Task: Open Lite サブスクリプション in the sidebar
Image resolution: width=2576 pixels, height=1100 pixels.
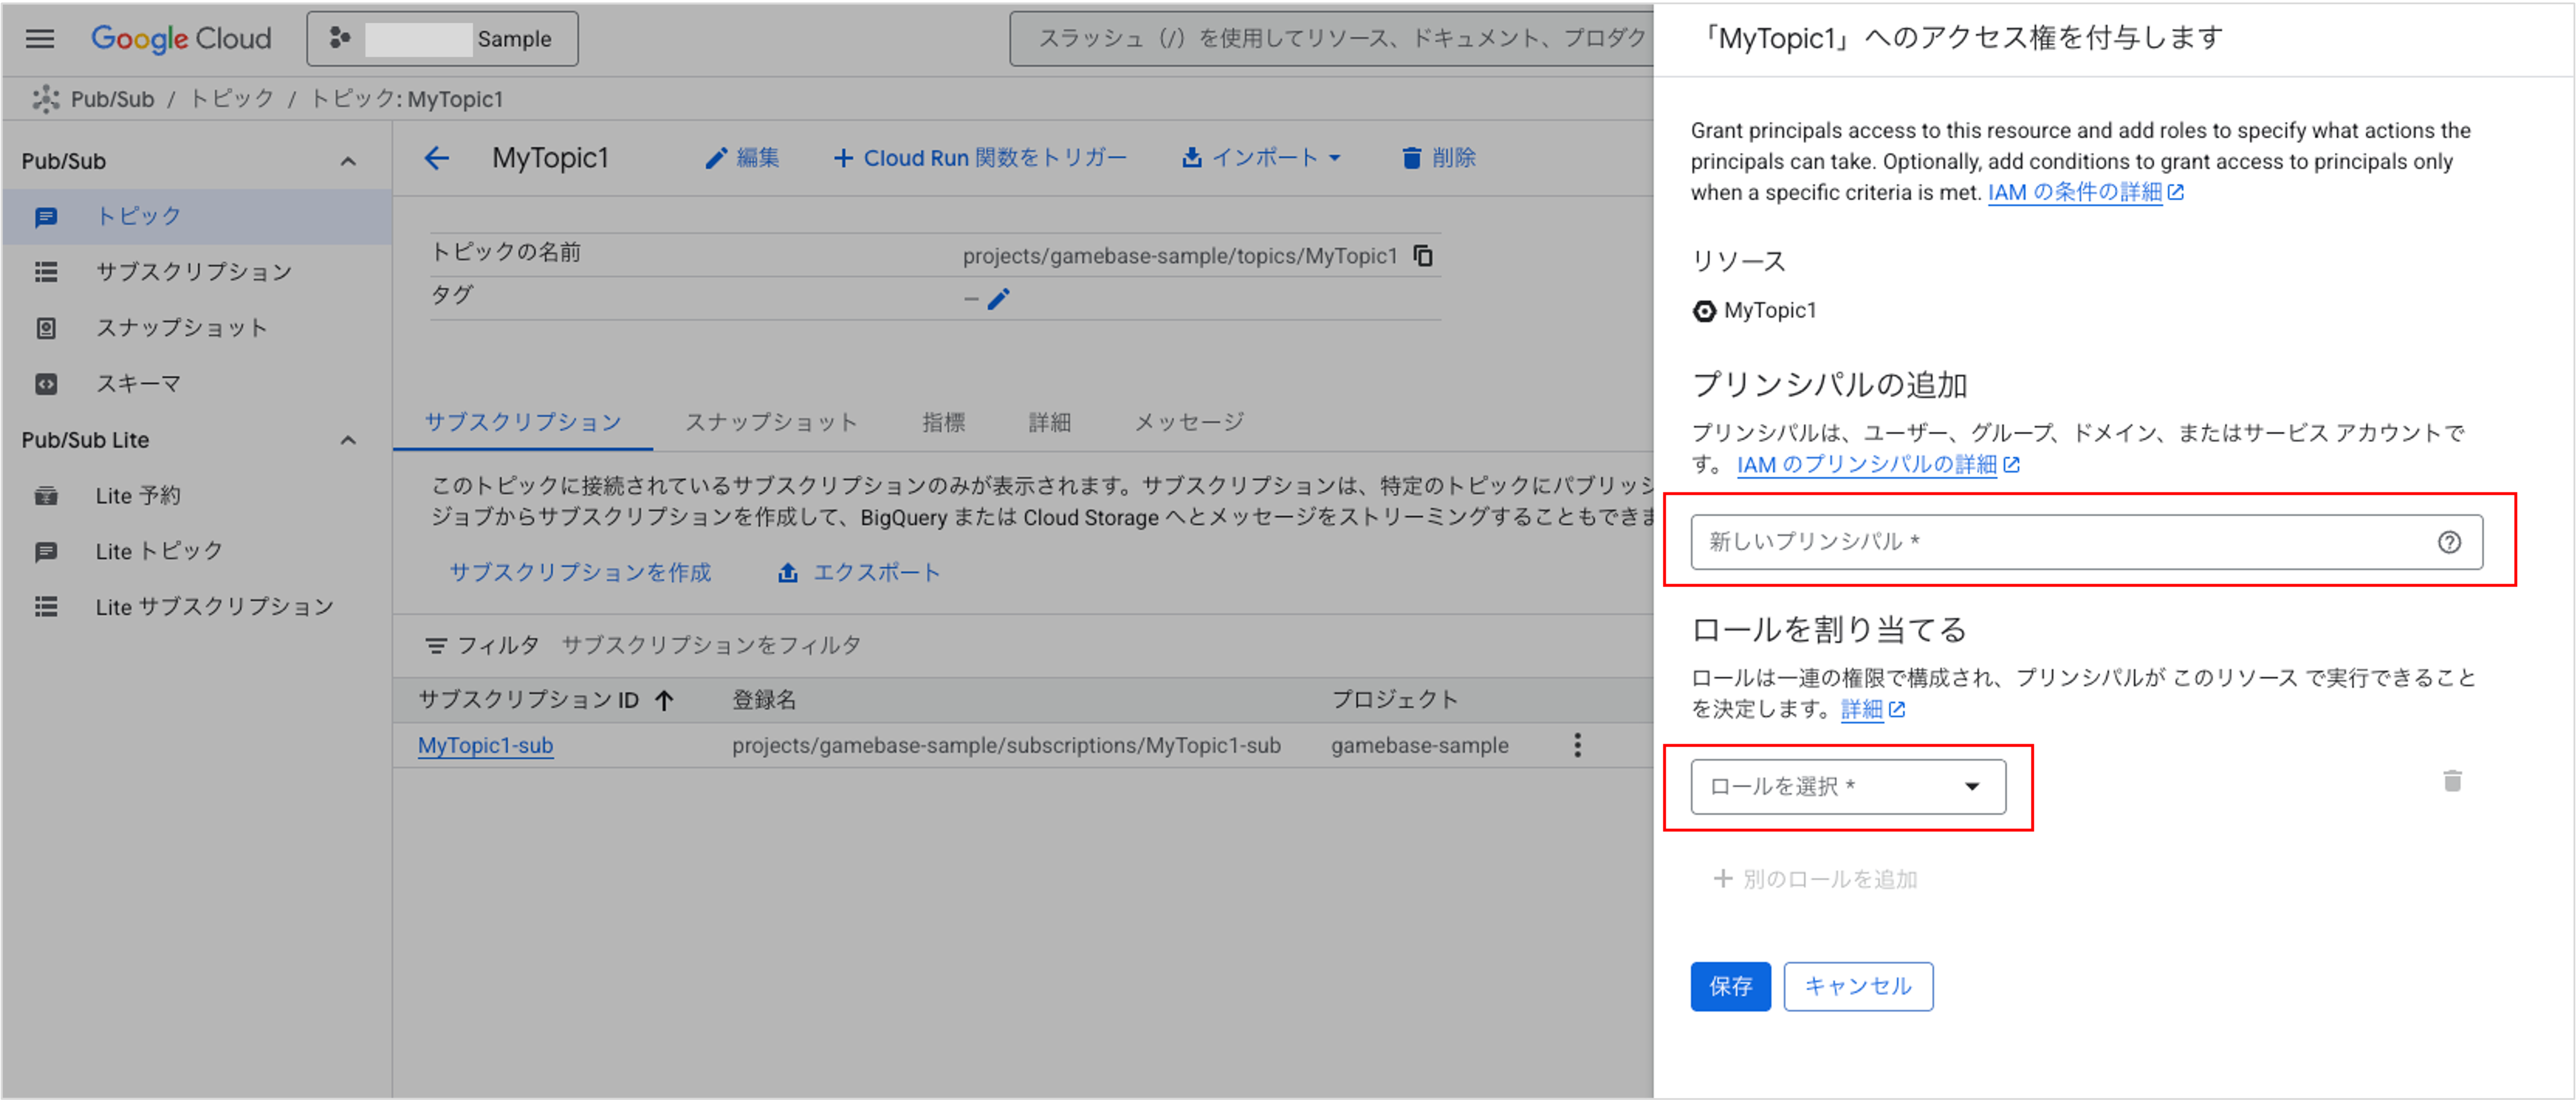Action: tap(197, 607)
